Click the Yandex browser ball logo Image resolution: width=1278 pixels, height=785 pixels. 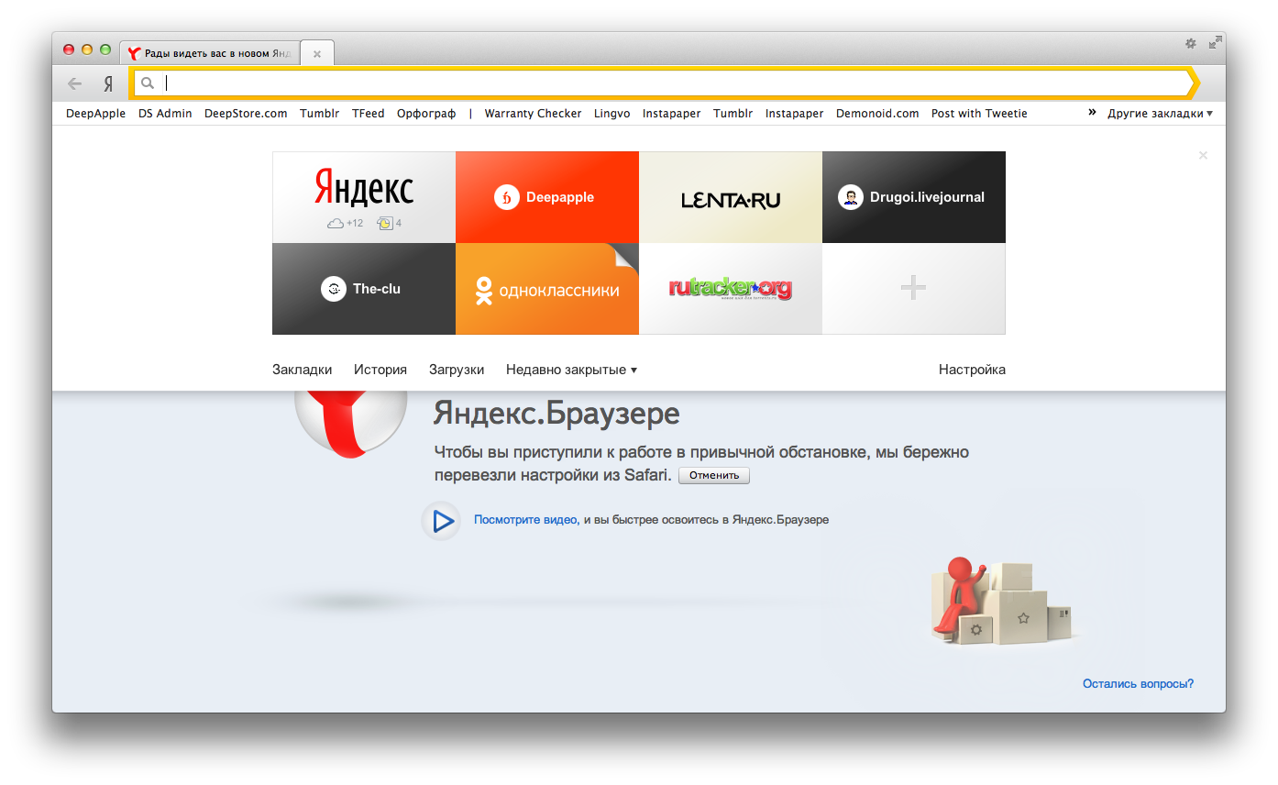pos(352,424)
